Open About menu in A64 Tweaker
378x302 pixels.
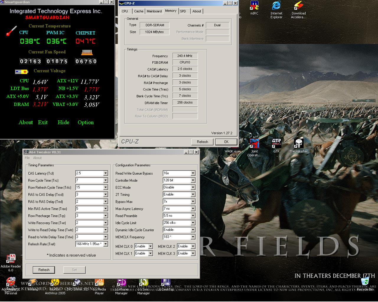[38, 158]
